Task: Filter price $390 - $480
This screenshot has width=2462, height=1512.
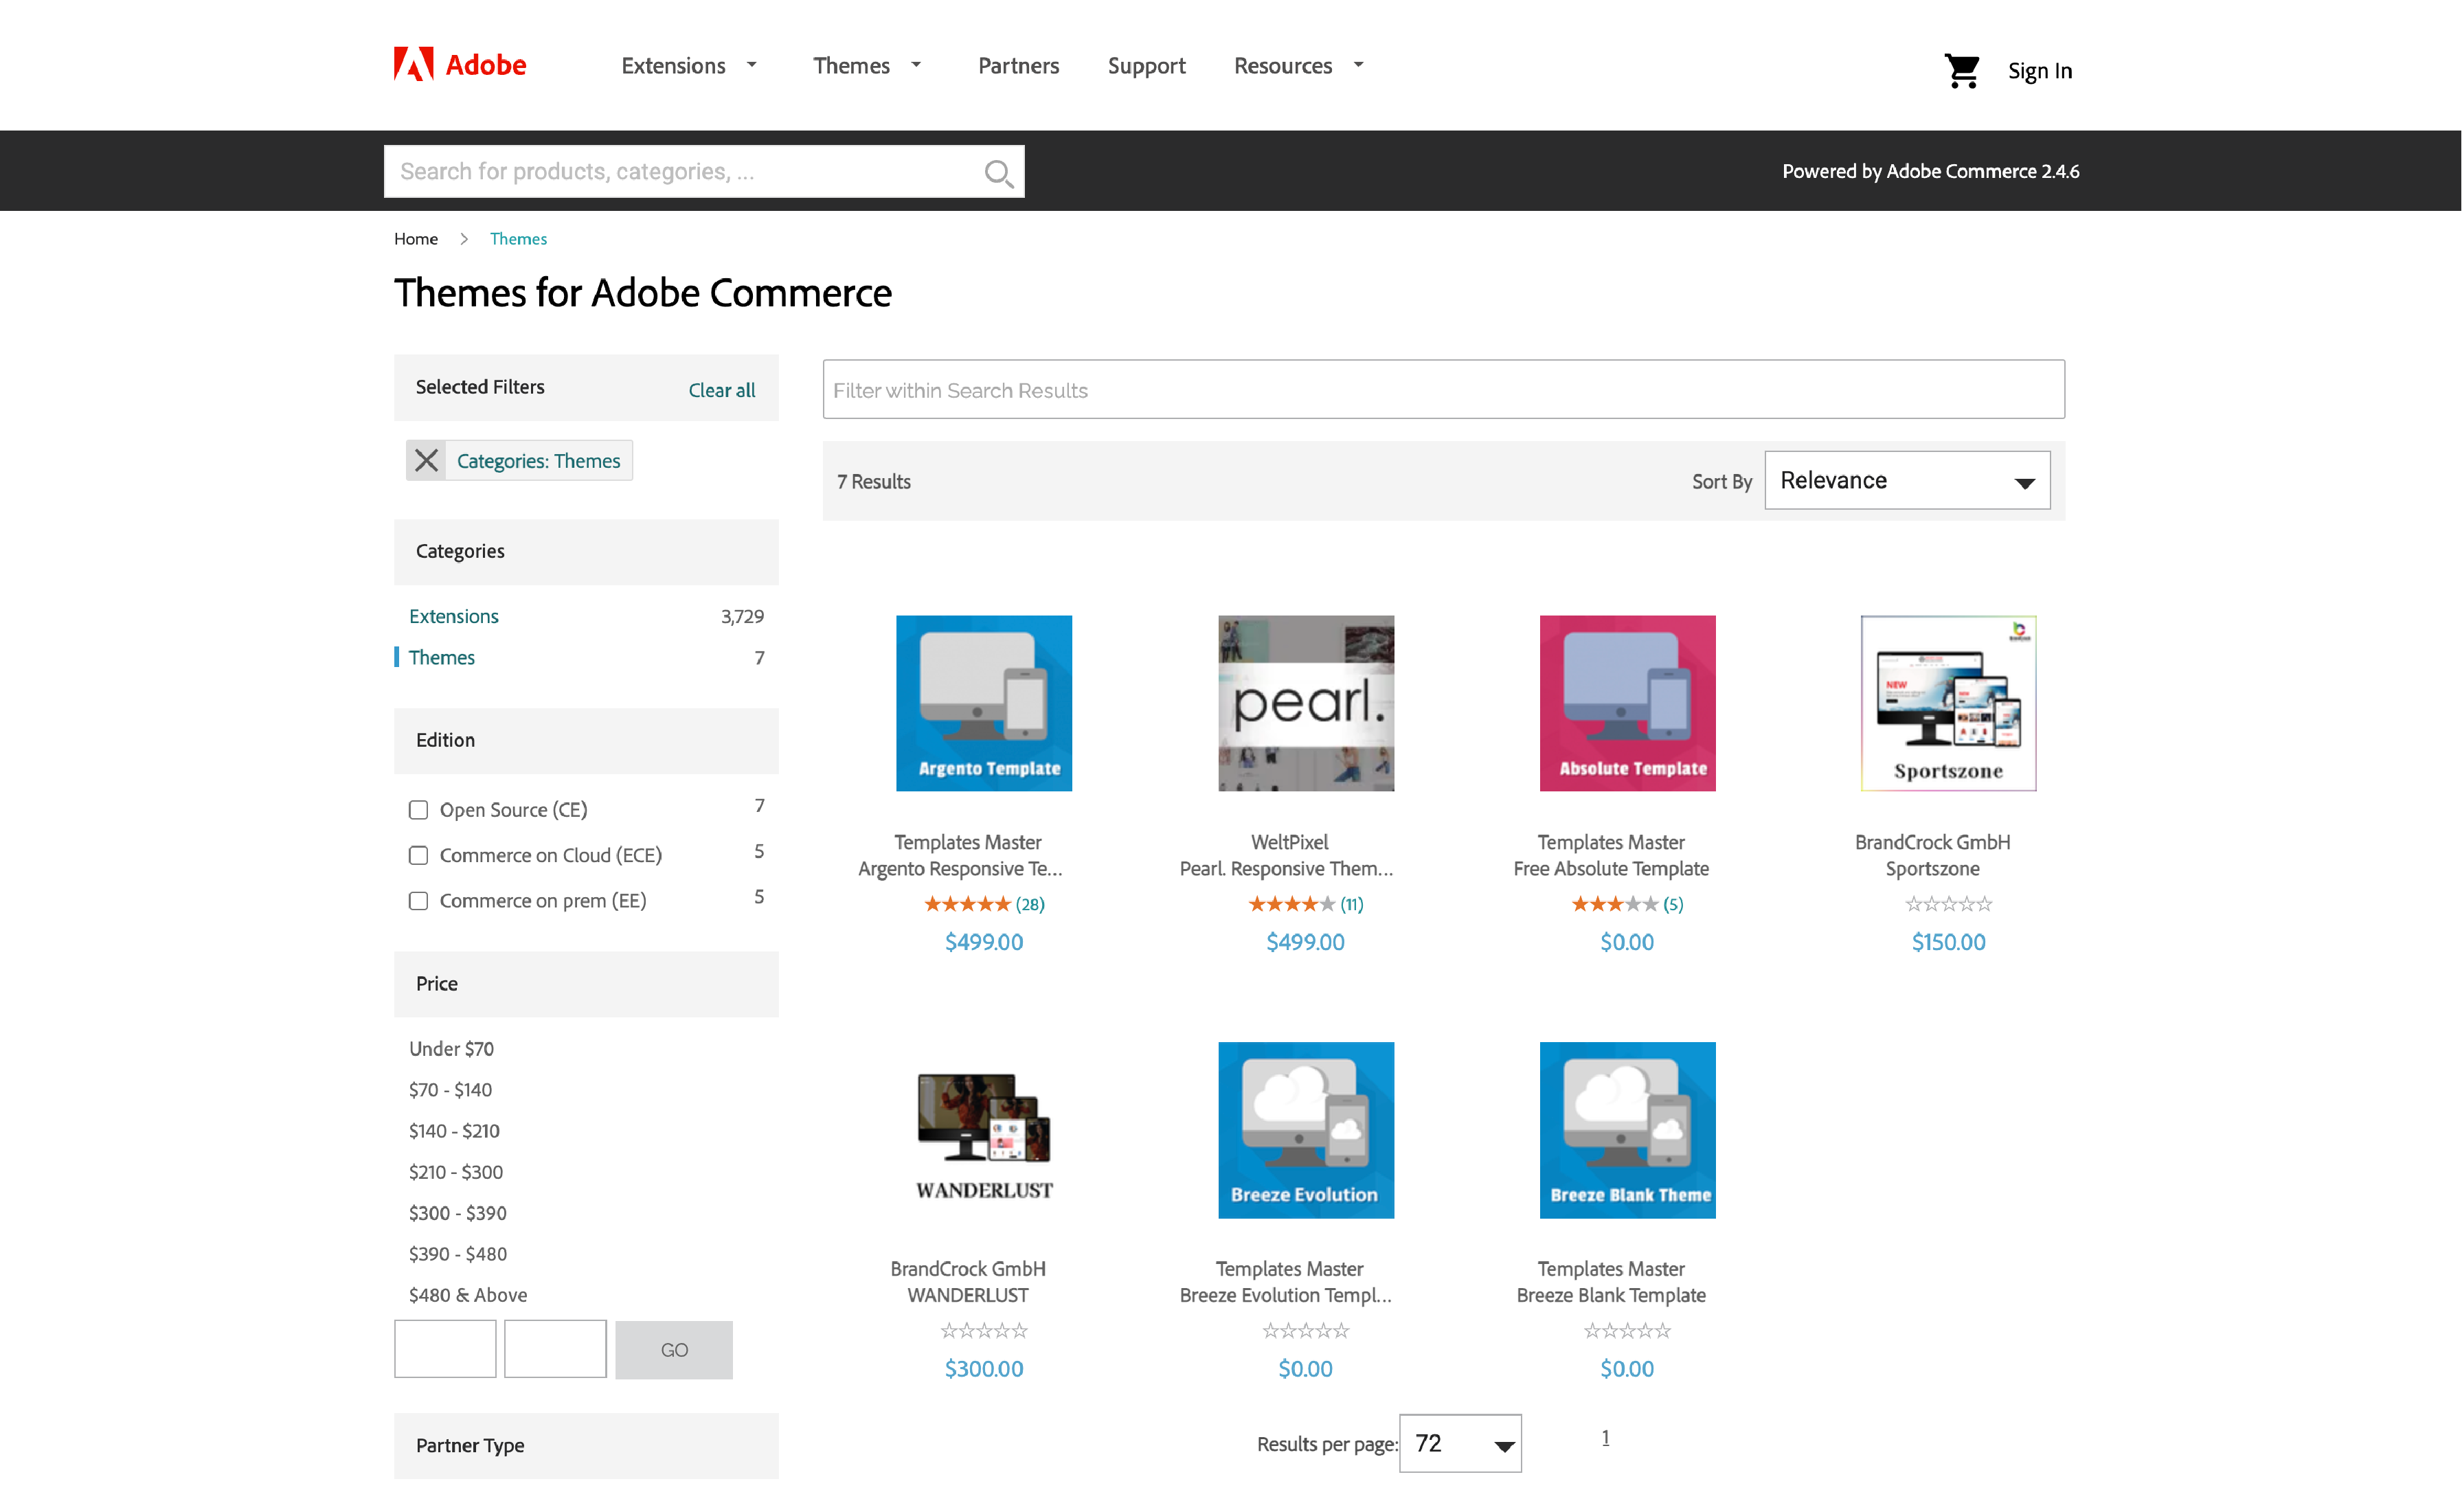Action: pyautogui.click(x=457, y=1254)
